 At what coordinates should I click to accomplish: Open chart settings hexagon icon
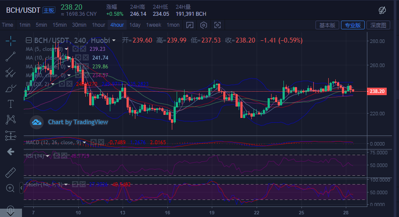pos(203,25)
